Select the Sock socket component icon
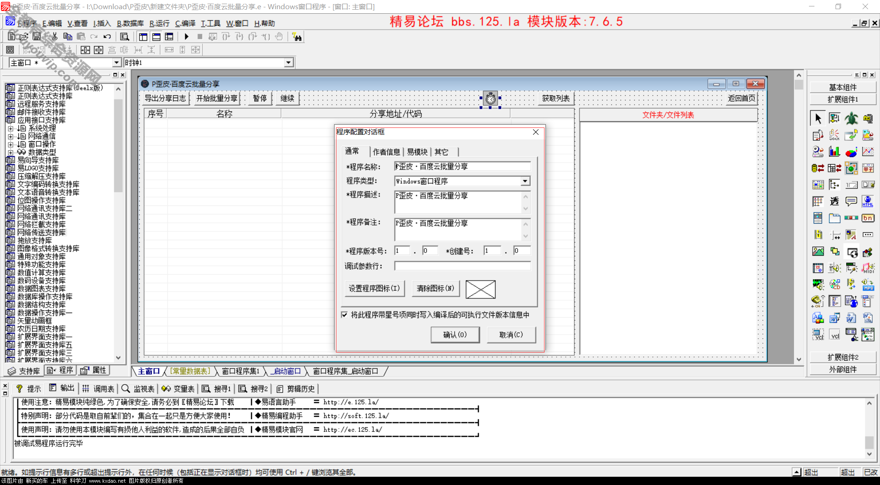 pos(835,135)
